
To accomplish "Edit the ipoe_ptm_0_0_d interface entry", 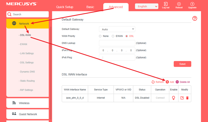I will 182,98.
